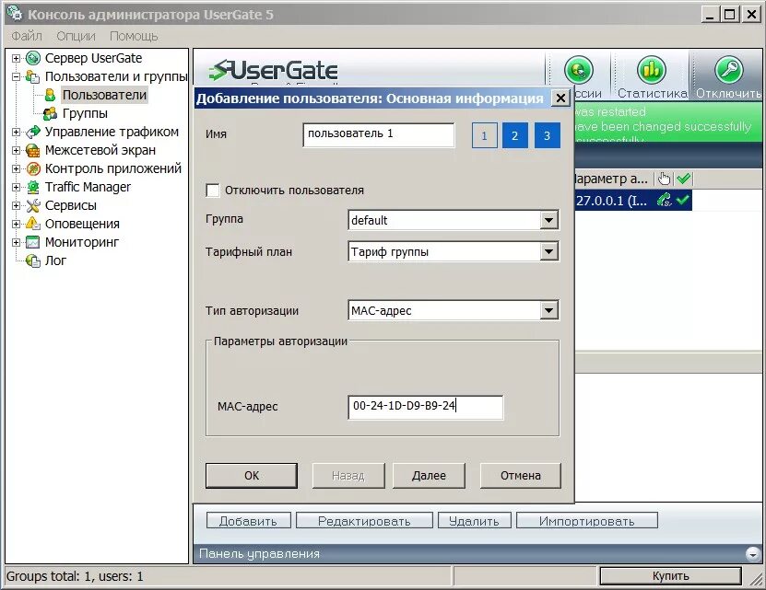Screen dimensions: 766x590
Task: Click the Купить button
Action: point(671,576)
